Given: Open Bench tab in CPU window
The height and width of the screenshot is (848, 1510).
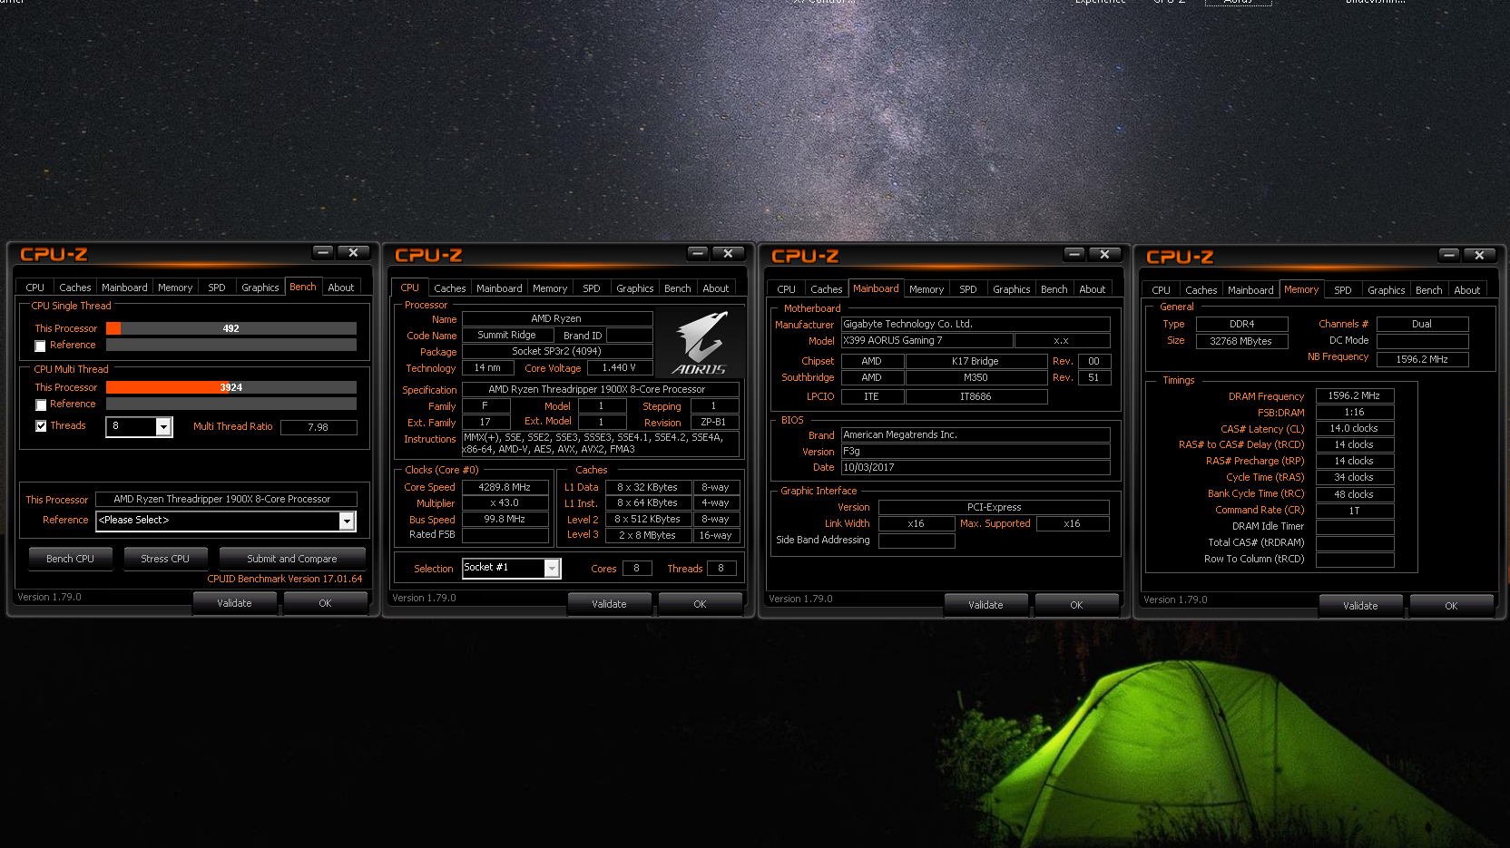Looking at the screenshot, I should pyautogui.click(x=678, y=288).
